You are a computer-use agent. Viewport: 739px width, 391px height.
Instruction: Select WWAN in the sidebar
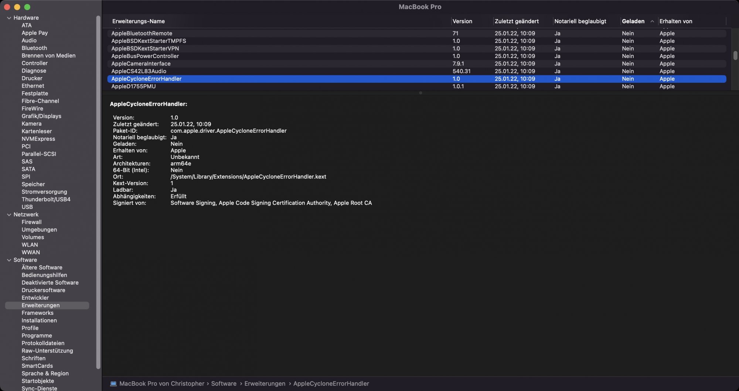pos(31,252)
